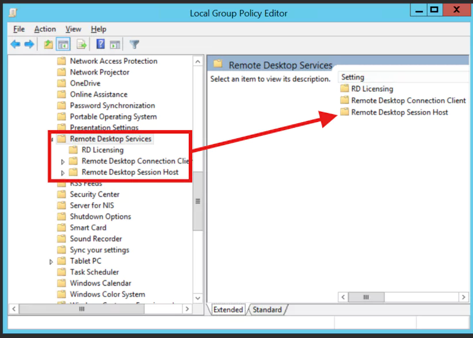This screenshot has height=338, width=473.
Task: Go back with the blue Back arrow
Action: (x=16, y=45)
